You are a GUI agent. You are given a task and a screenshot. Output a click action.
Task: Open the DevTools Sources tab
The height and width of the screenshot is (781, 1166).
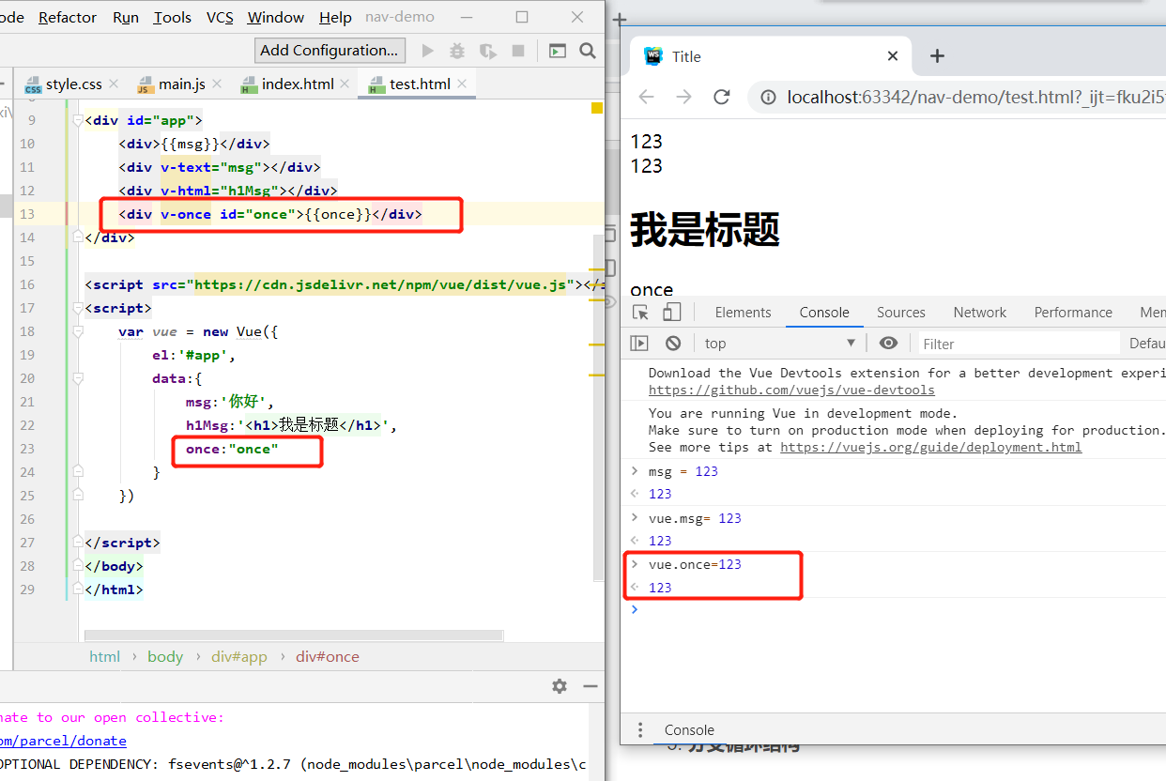[901, 313]
